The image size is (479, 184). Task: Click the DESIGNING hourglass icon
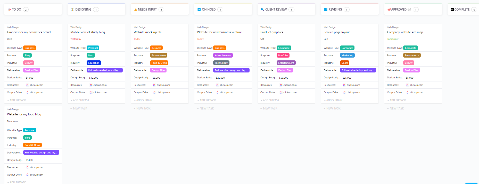coord(72,10)
